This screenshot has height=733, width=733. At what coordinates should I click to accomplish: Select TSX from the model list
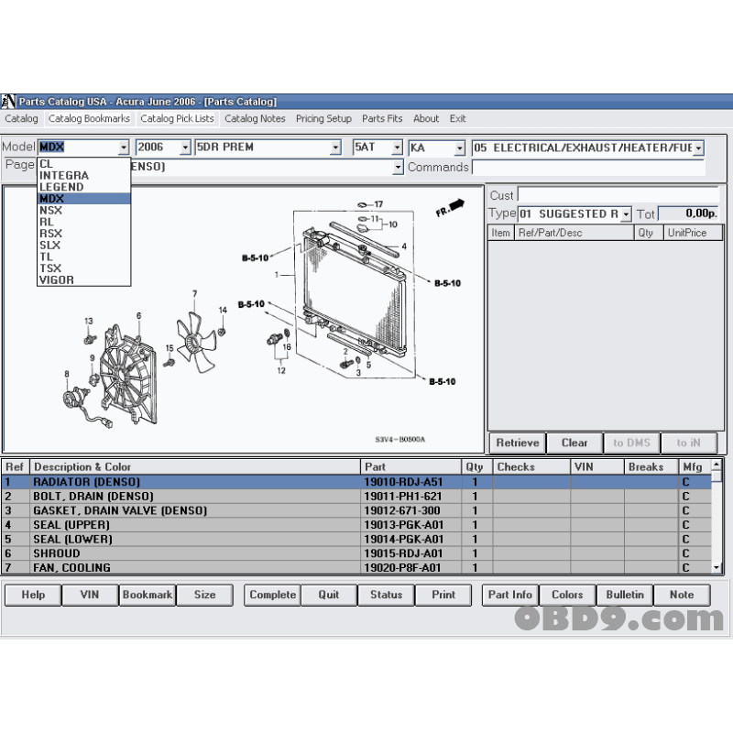pos(83,268)
